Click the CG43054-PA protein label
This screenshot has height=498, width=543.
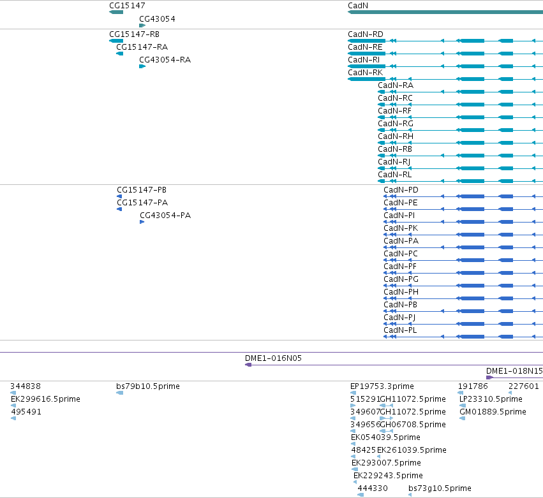click(x=165, y=216)
